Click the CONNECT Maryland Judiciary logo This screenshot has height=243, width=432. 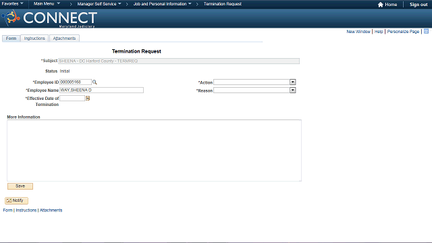[49, 18]
